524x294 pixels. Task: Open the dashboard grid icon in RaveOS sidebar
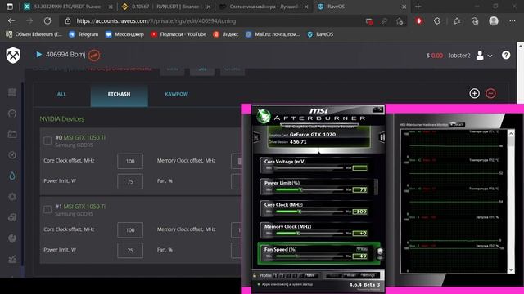point(12,92)
